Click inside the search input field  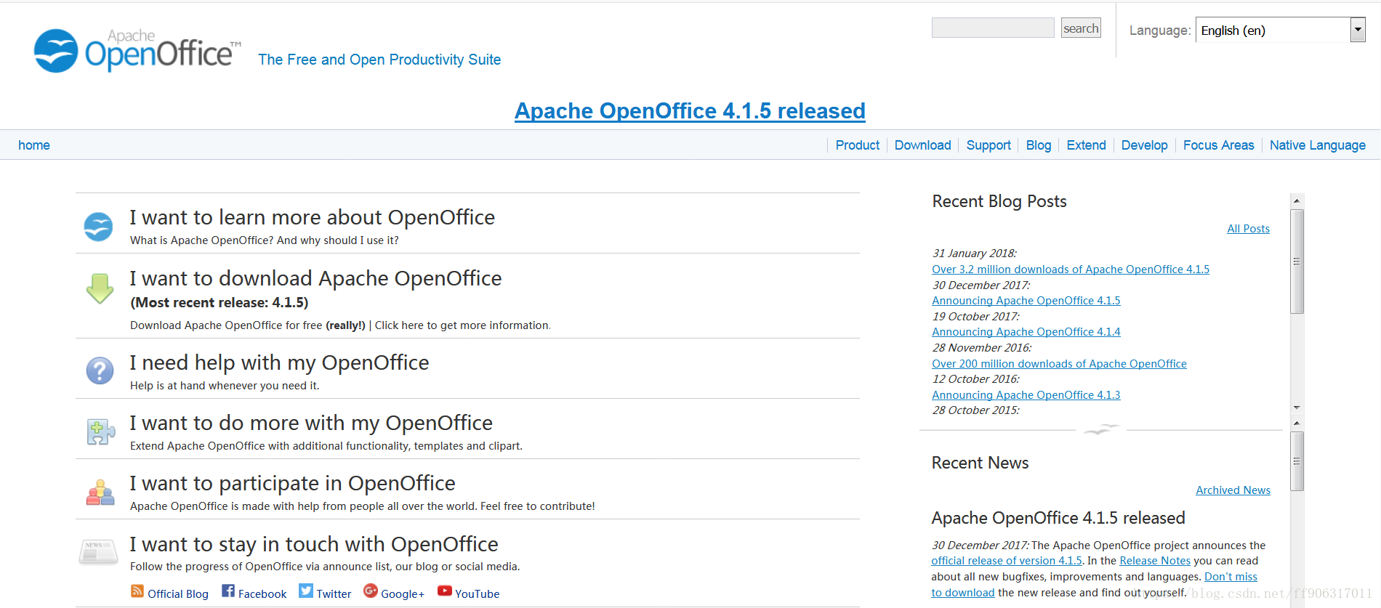(x=993, y=28)
